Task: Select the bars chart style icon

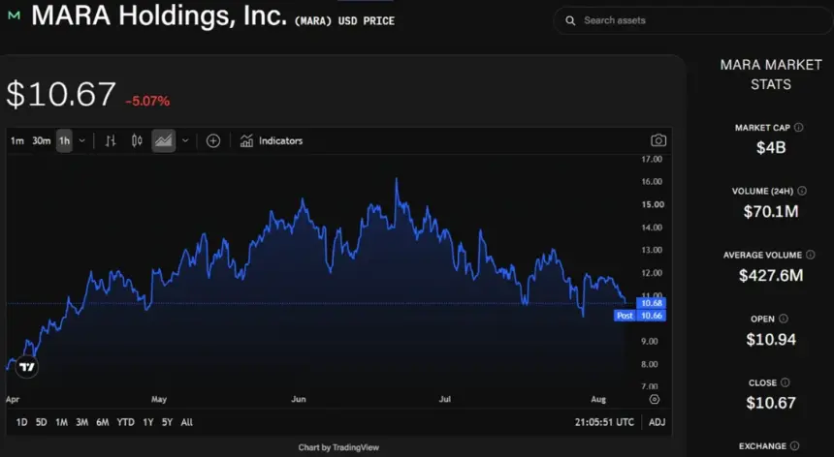Action: 111,140
